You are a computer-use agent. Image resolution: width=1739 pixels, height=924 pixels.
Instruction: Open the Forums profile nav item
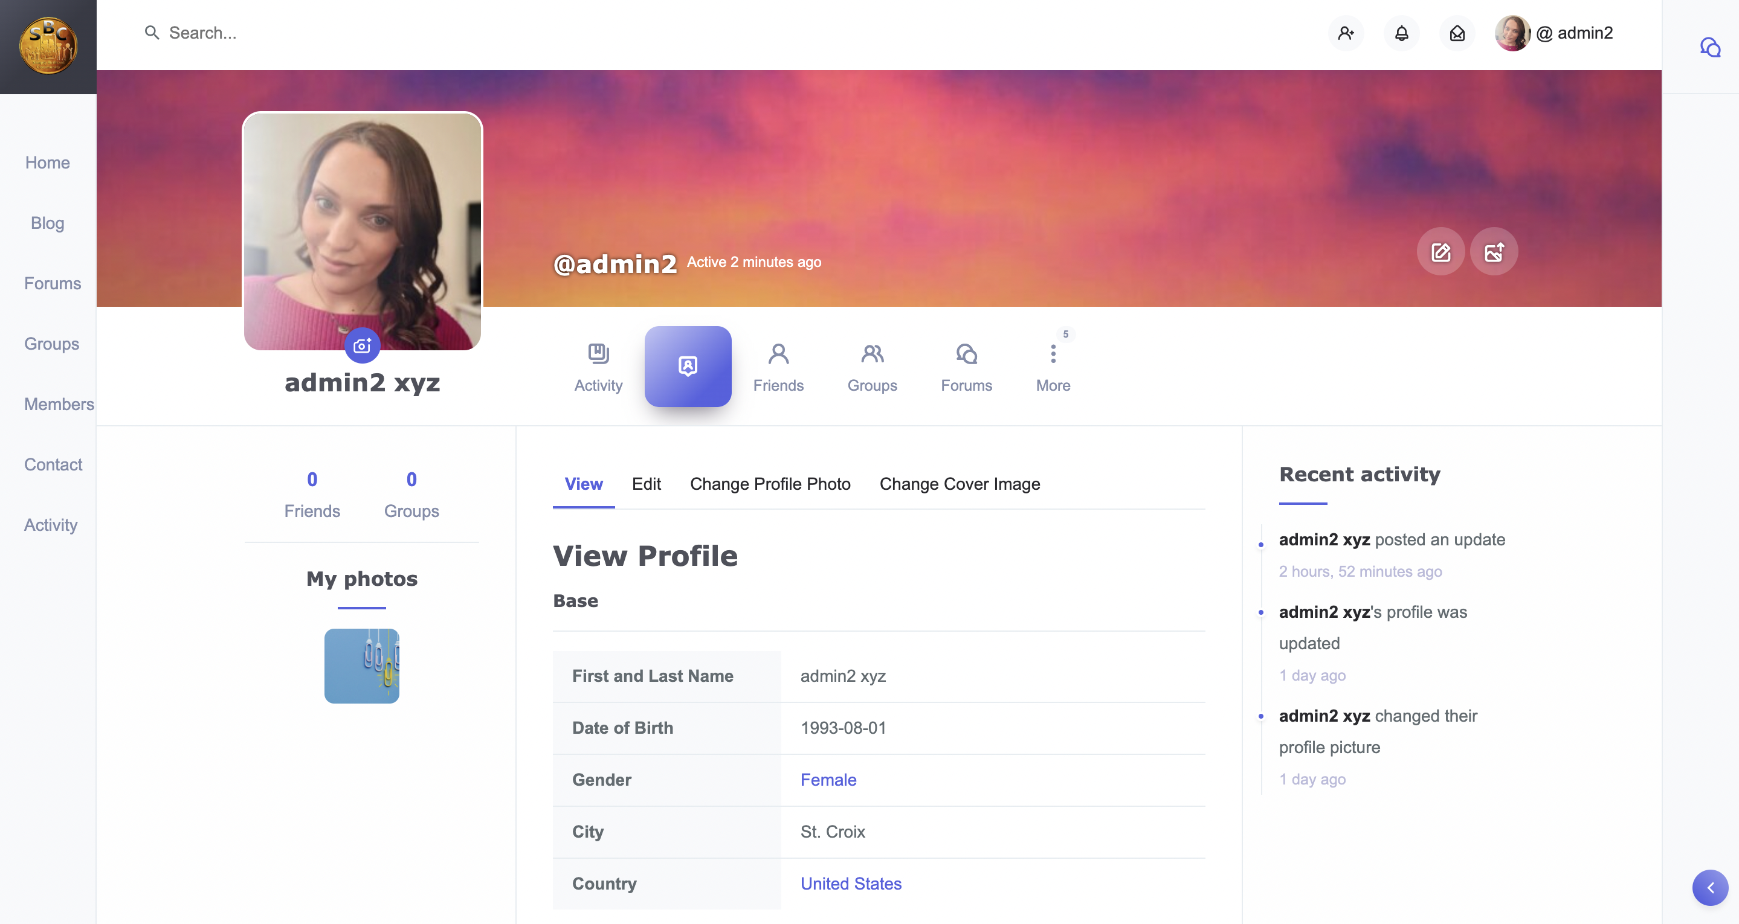coord(966,367)
